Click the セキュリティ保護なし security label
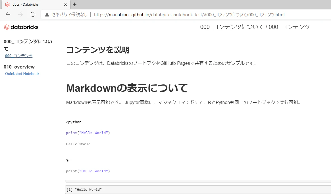Screen dimensions: 331x195 [69, 14]
